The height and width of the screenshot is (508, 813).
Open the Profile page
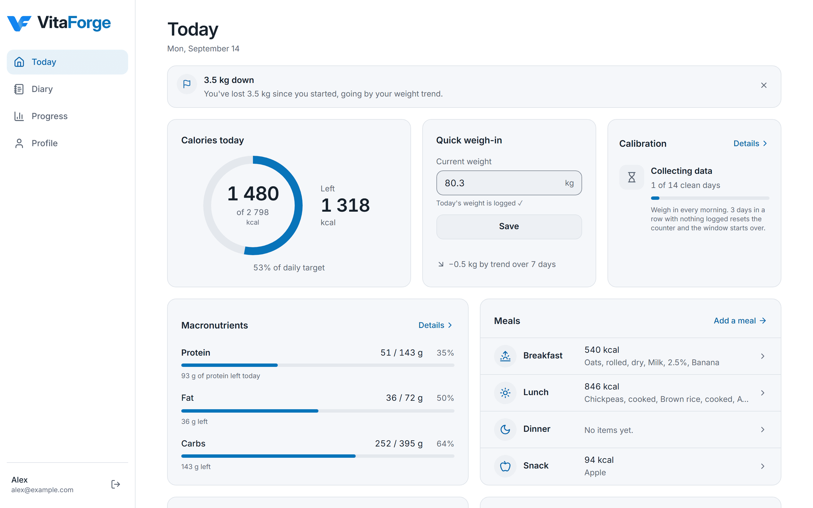67,143
